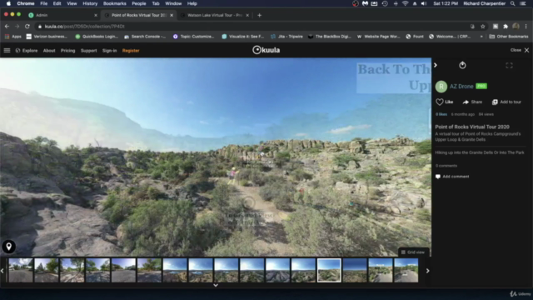This screenshot has height=300, width=533.
Task: Open the Kuula hamburger menu
Action: coord(7,50)
